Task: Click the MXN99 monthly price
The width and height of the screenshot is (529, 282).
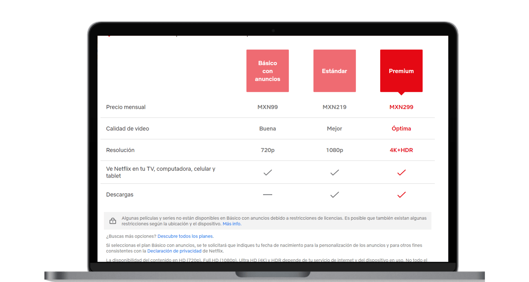Action: tap(267, 107)
